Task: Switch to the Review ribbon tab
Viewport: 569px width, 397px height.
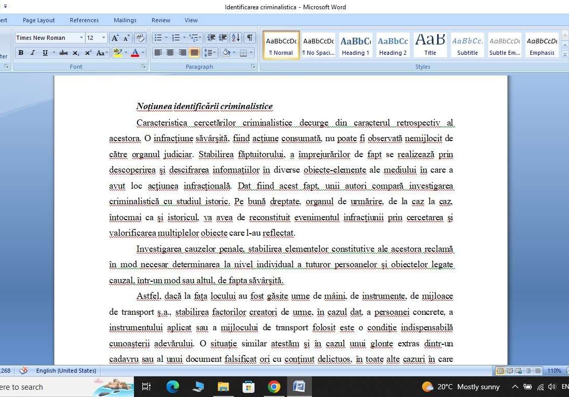Action: tap(160, 20)
